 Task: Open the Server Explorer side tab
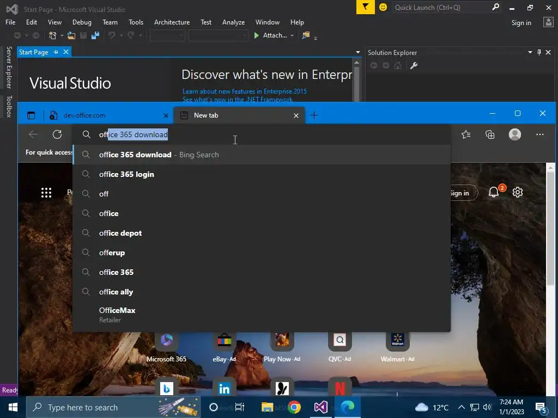9,67
